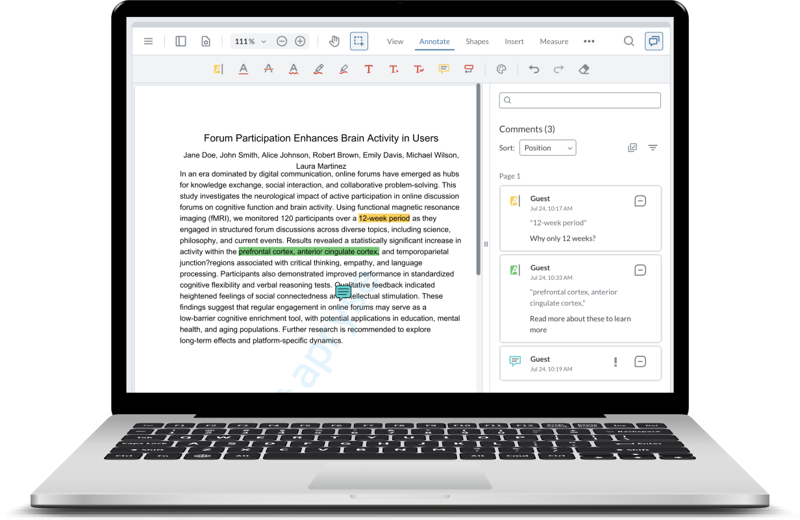
Task: Click the green highlighted prefrontal cortex text
Action: pyautogui.click(x=308, y=252)
